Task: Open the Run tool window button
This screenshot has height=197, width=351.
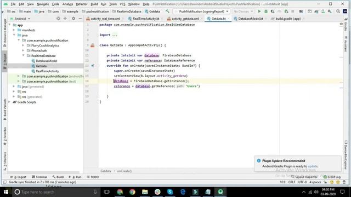Action: [75, 177]
